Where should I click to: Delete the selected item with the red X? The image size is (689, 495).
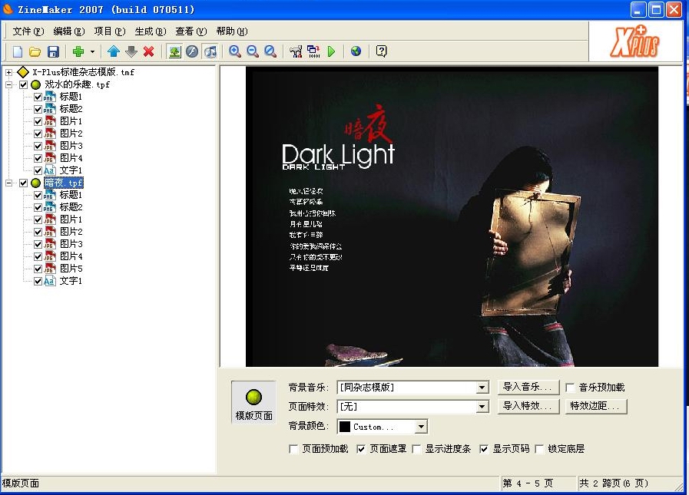click(149, 52)
